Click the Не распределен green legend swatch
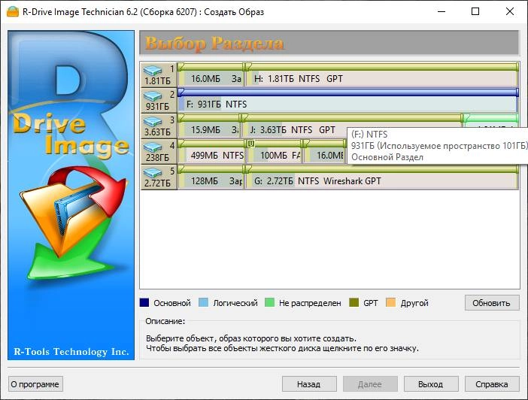 click(x=270, y=302)
